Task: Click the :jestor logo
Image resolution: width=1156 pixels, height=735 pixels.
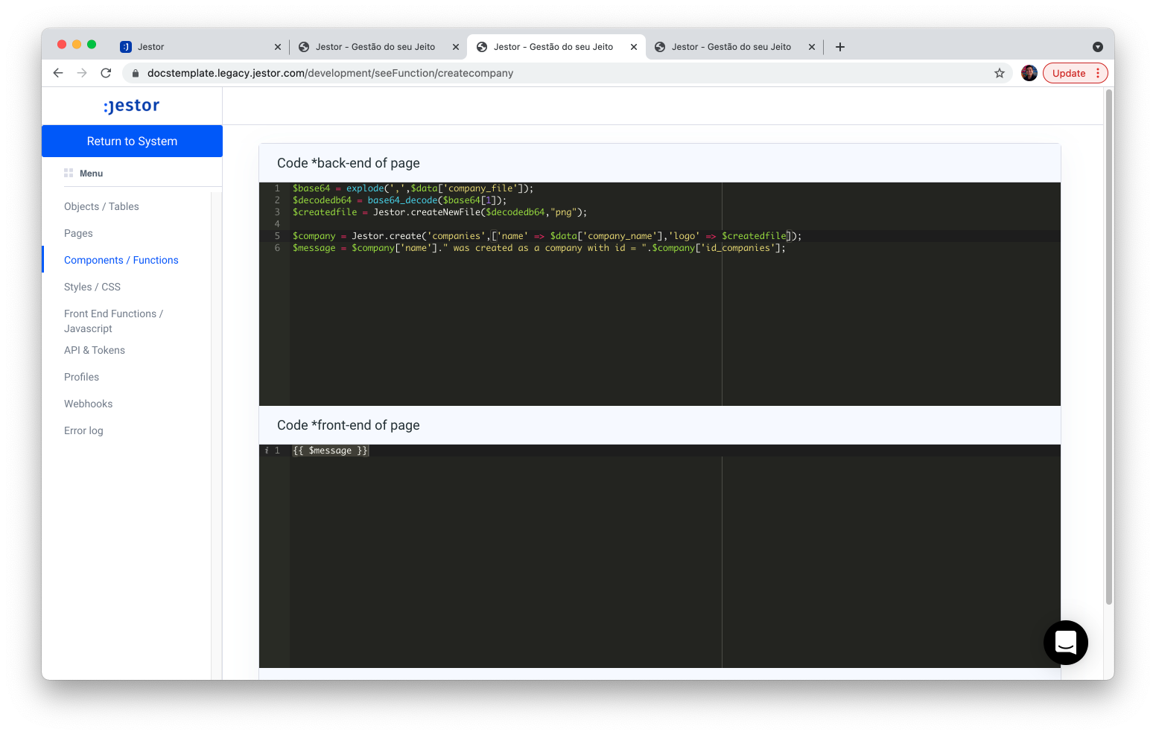Action: click(132, 106)
